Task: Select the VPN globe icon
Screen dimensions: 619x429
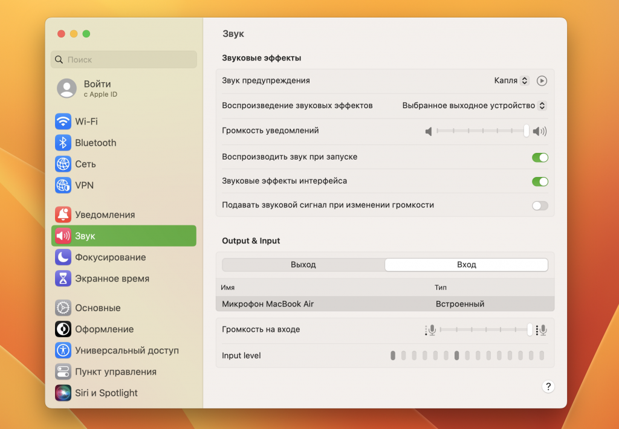Action: coord(63,185)
